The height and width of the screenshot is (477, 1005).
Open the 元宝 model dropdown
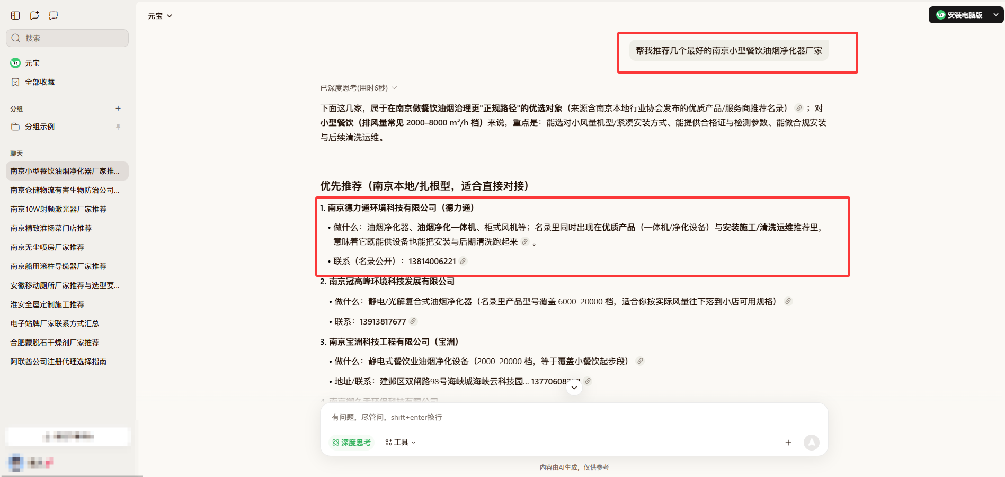pos(160,16)
